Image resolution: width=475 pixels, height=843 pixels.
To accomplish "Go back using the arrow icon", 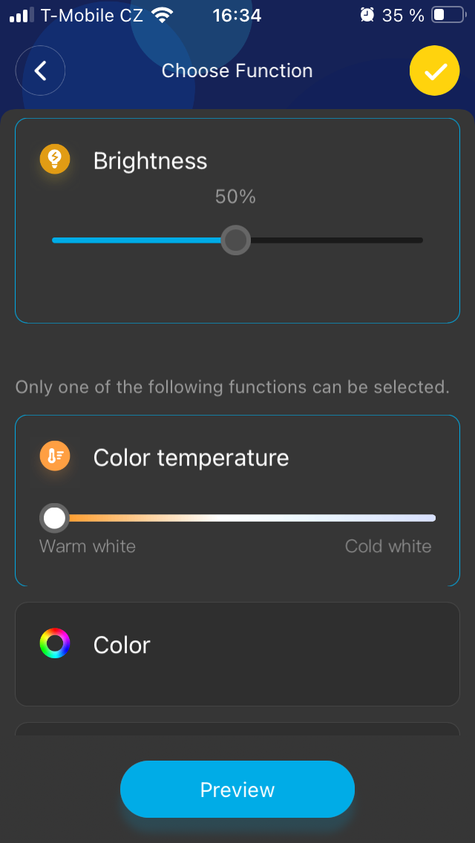I will point(41,71).
